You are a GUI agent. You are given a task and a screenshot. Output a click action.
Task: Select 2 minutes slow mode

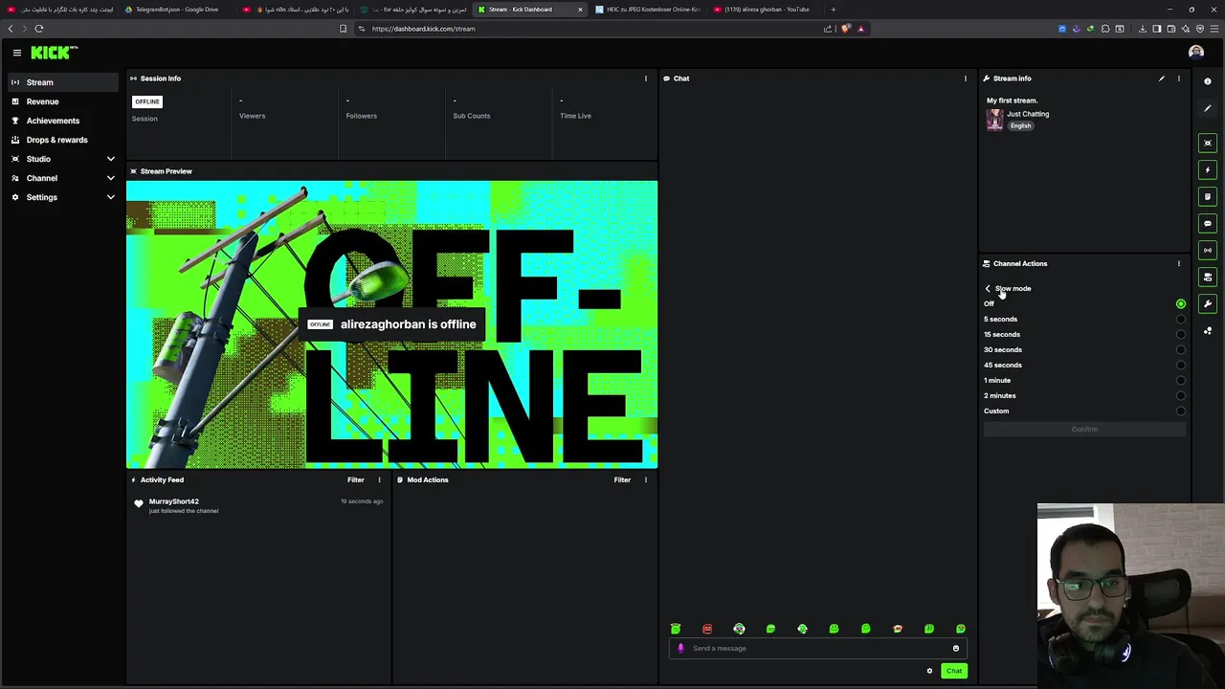[1084, 395]
